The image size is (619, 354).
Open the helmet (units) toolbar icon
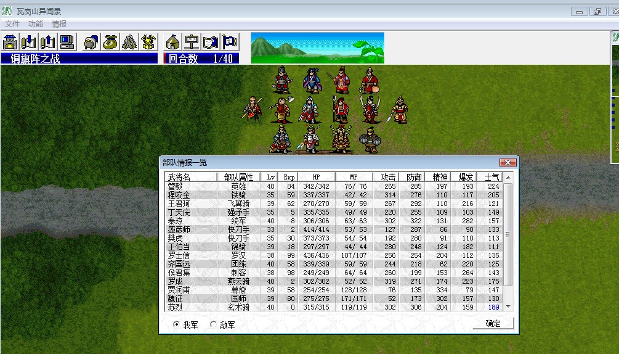click(91, 42)
